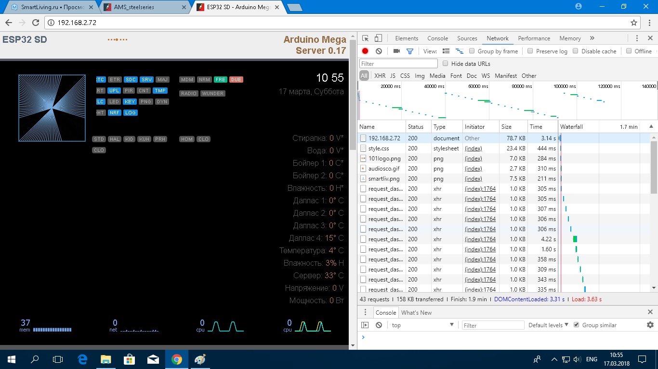Image resolution: width=658 pixels, height=369 pixels.
Task: Click the capture screenshots camera icon
Action: [x=396, y=51]
